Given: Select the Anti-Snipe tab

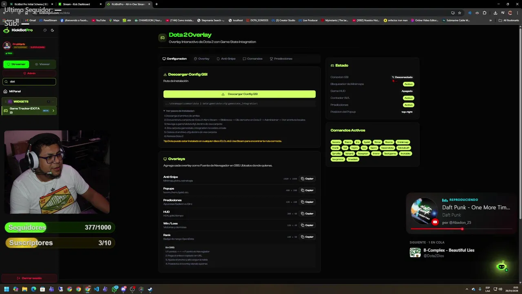Looking at the screenshot, I should pyautogui.click(x=226, y=59).
